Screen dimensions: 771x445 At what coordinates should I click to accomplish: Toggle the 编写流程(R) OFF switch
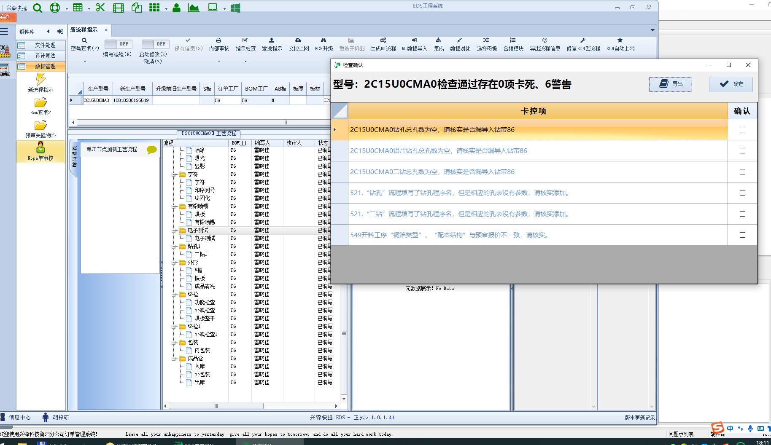tap(118, 44)
